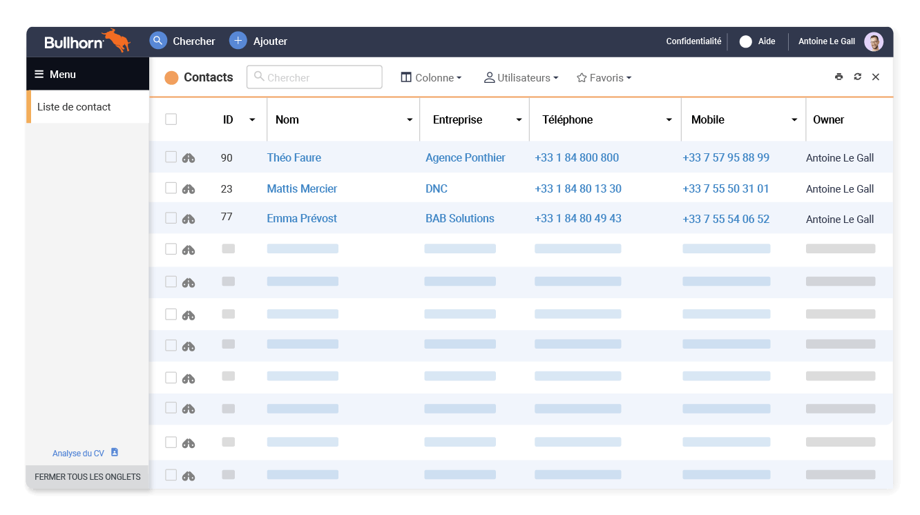Click the blue plus Ajouter icon
The height and width of the screenshot is (515, 920).
(238, 41)
